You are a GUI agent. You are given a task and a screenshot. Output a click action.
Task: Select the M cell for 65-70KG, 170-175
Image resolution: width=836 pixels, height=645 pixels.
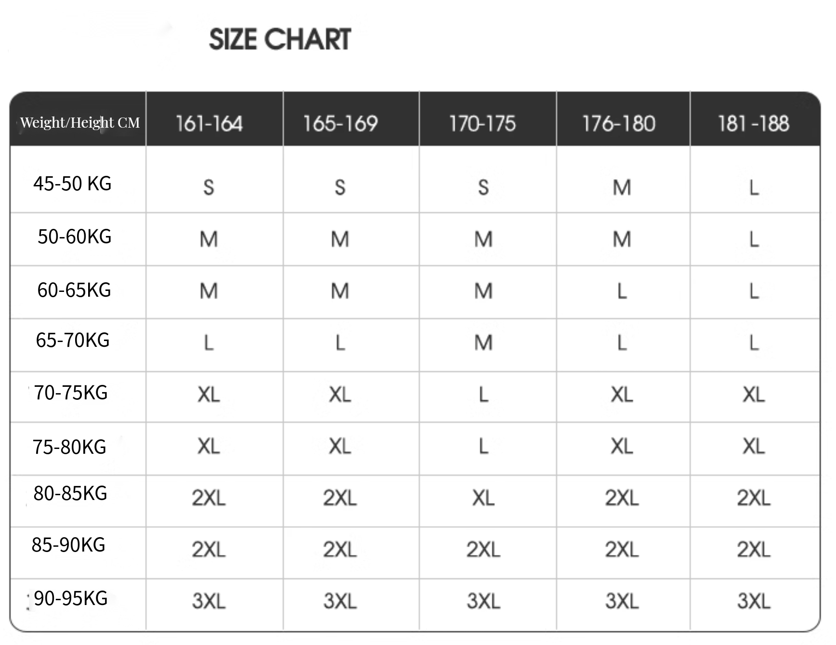(483, 343)
